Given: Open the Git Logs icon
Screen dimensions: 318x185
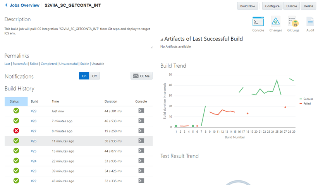Looking at the screenshot, I should click(293, 22).
